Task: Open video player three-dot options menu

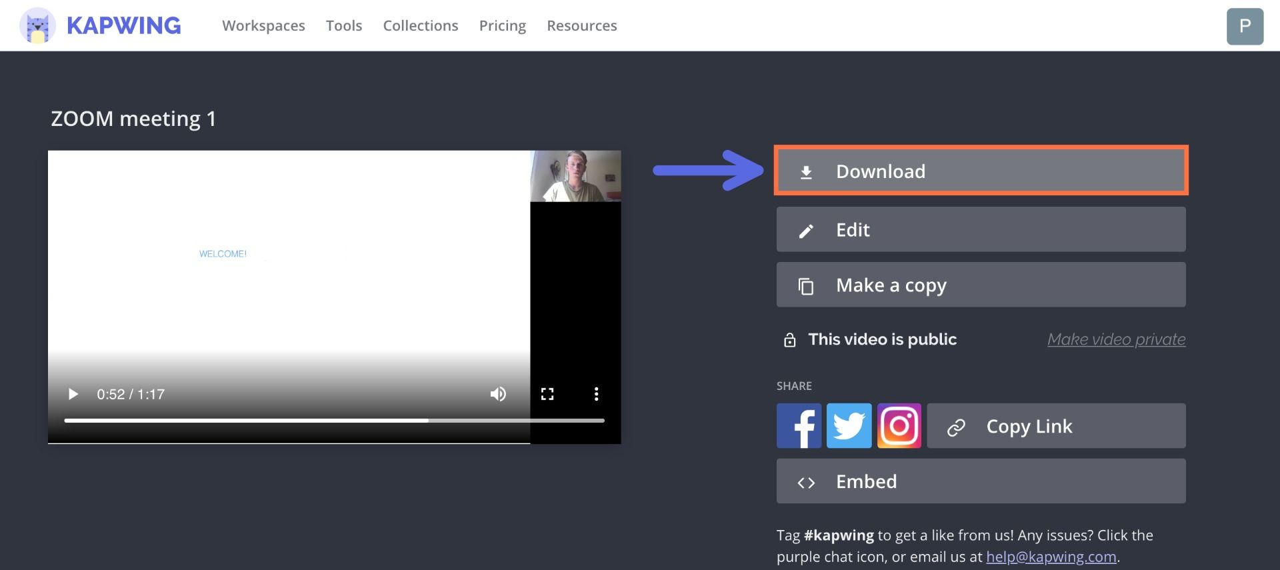Action: coord(596,394)
